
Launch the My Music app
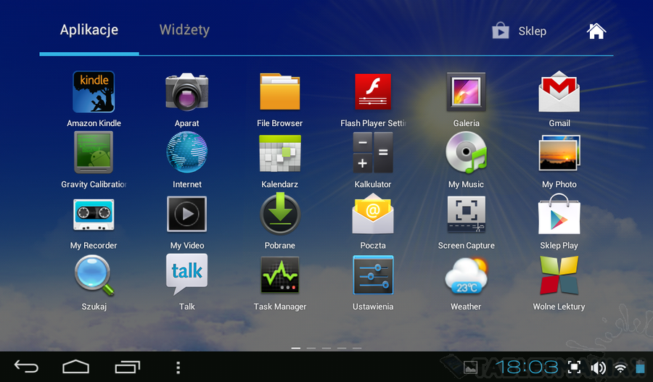click(x=466, y=153)
